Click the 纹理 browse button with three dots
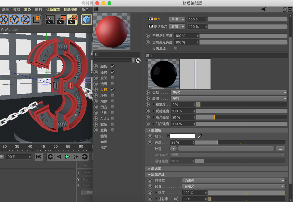 tap(280, 148)
